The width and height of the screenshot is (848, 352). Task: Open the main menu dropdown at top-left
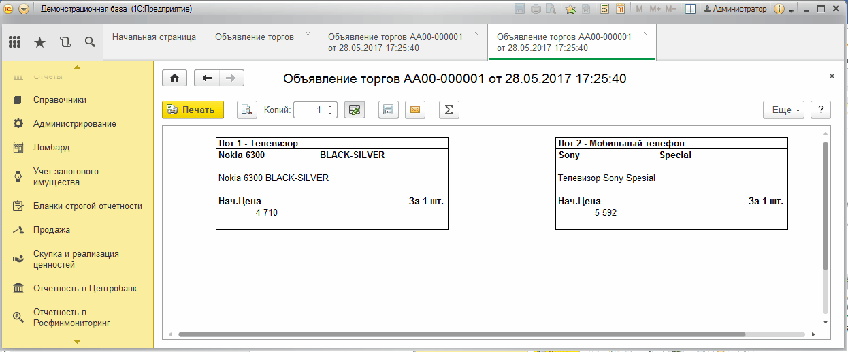(x=24, y=9)
